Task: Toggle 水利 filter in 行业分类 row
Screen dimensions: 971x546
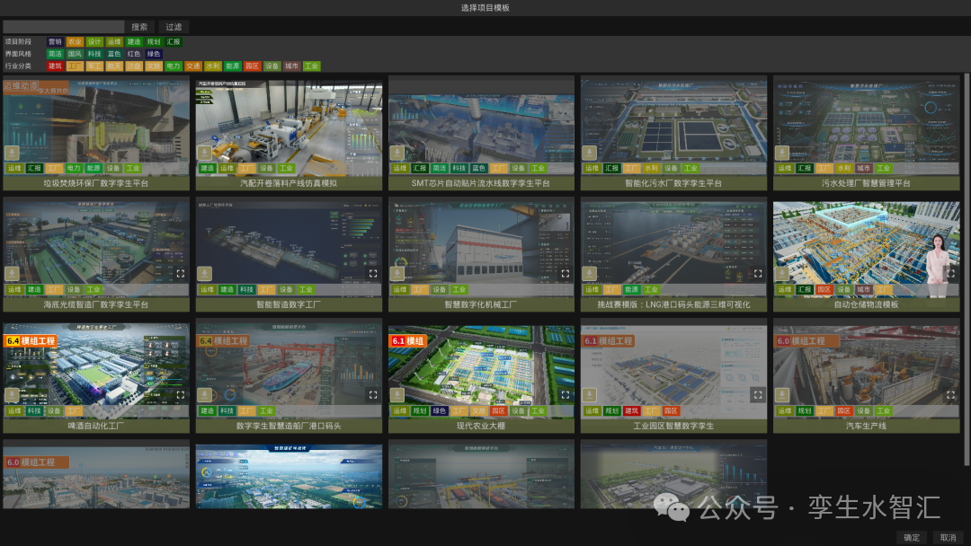Action: [x=213, y=66]
